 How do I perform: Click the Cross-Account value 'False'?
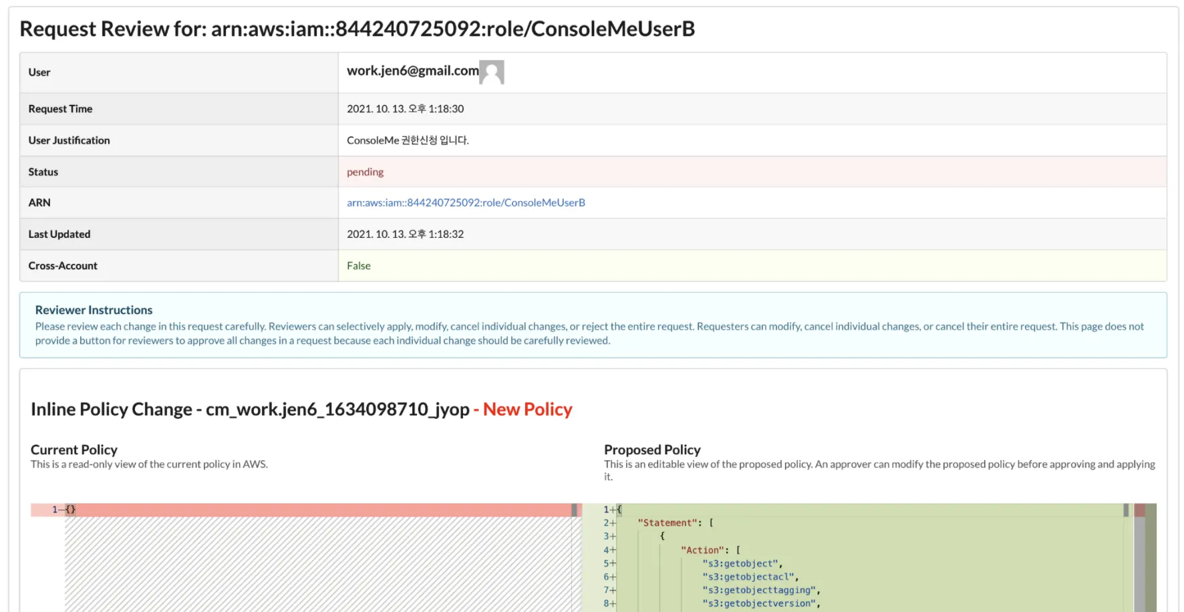(359, 266)
